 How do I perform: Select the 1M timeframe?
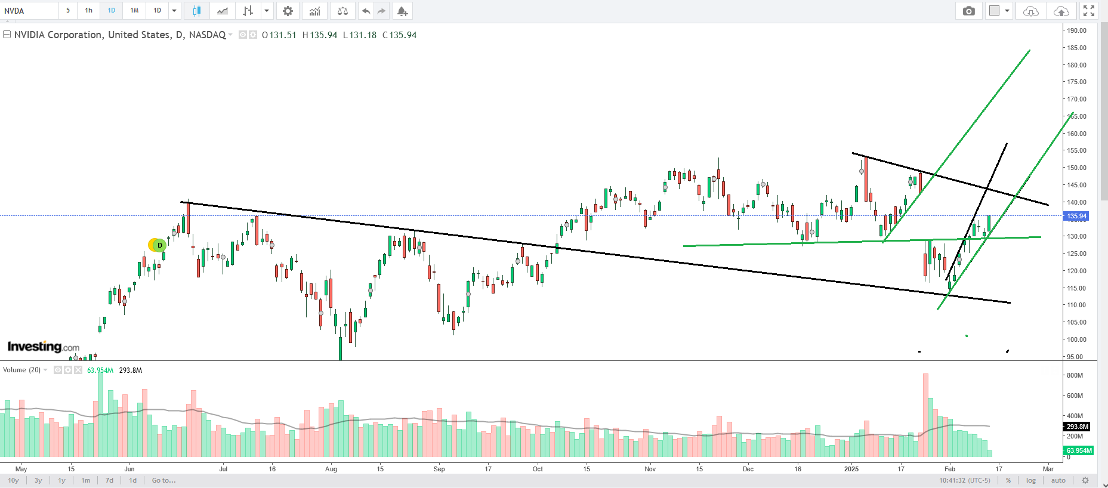click(x=134, y=11)
